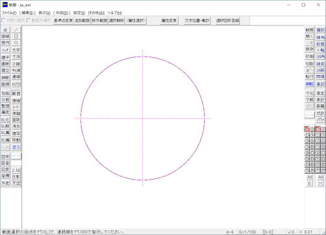Open the line type swatch in left toolbar
326x235 pixels.
click(x=16, y=156)
